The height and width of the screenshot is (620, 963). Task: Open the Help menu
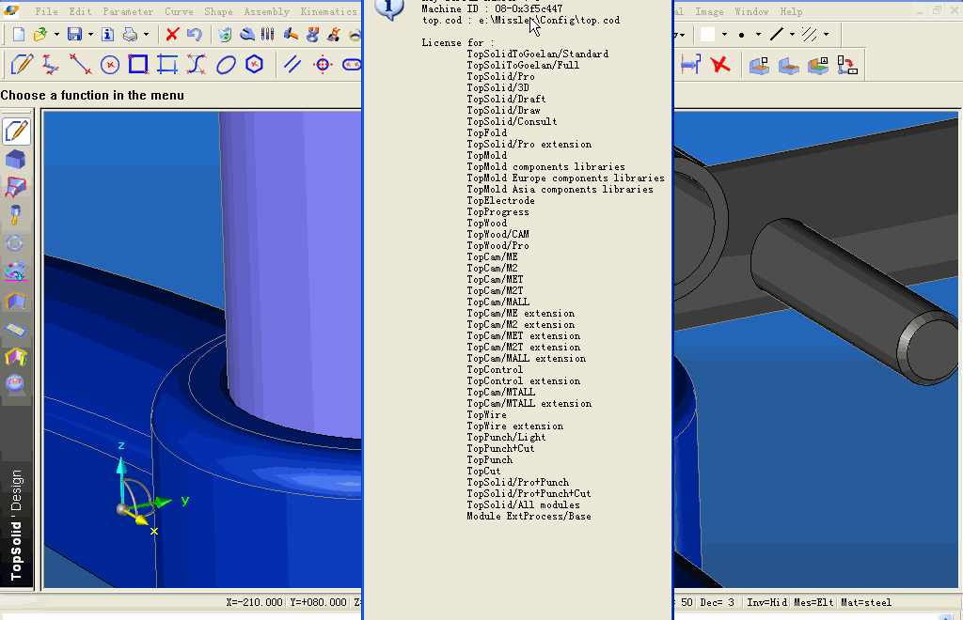tap(791, 11)
